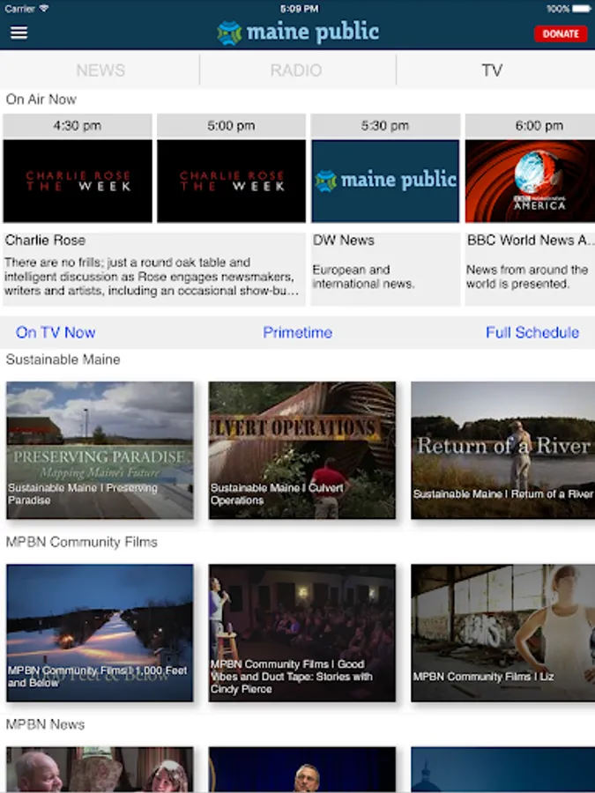Open the Full Schedule link
This screenshot has width=595, height=793.
pos(532,332)
